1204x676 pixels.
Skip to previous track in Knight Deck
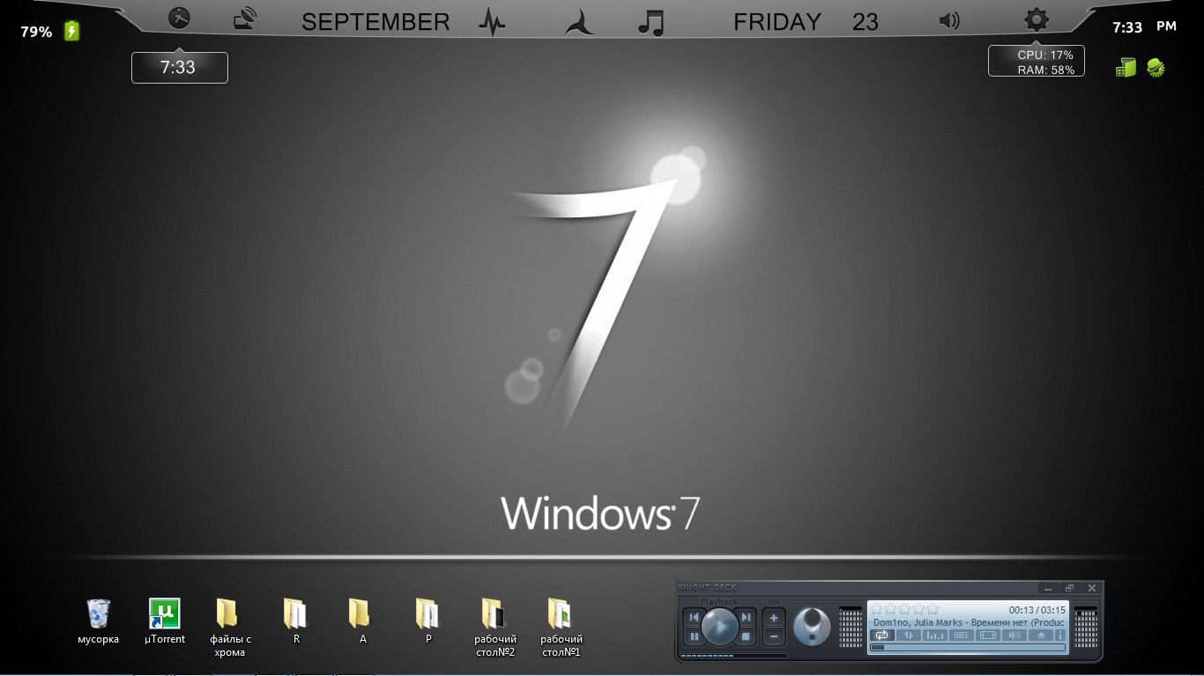[x=694, y=618]
